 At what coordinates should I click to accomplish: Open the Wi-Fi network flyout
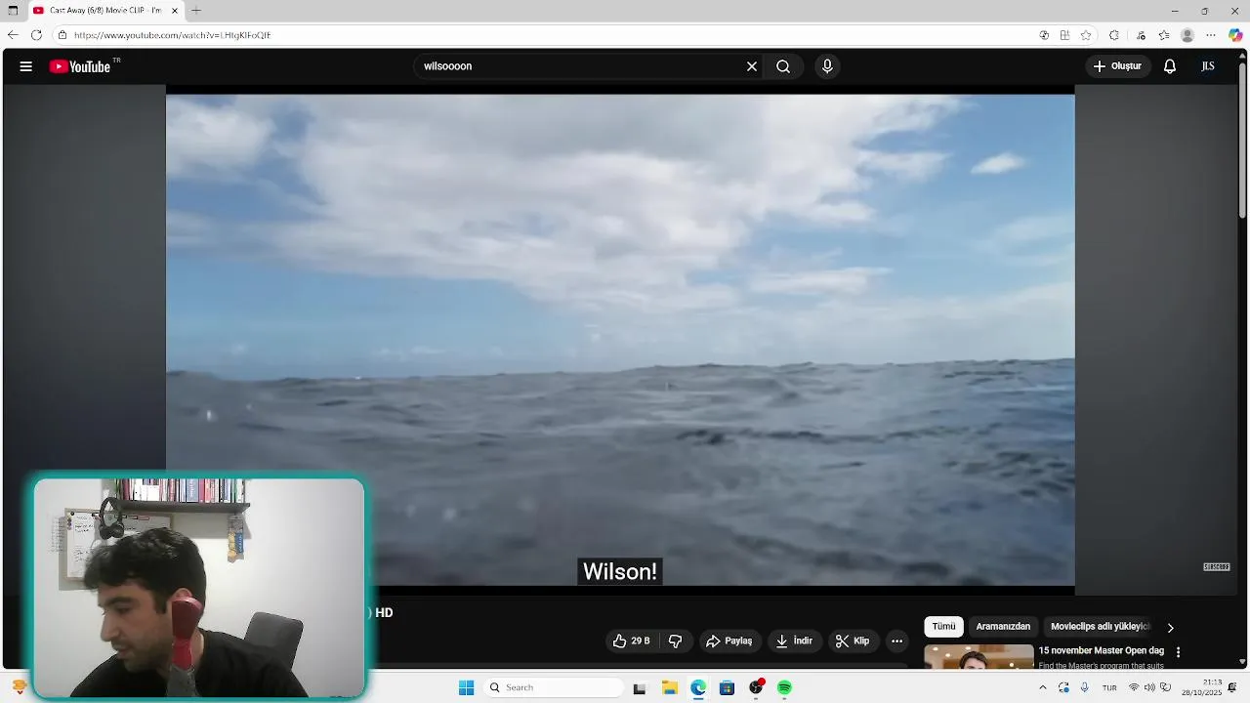tap(1134, 687)
